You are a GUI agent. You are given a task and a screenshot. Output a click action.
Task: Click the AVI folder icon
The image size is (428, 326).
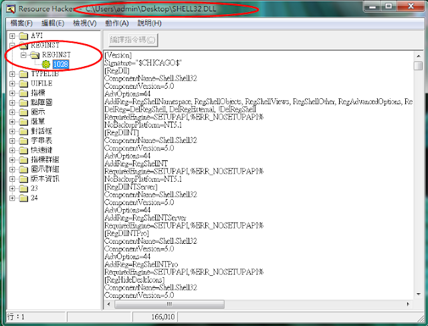(24, 36)
